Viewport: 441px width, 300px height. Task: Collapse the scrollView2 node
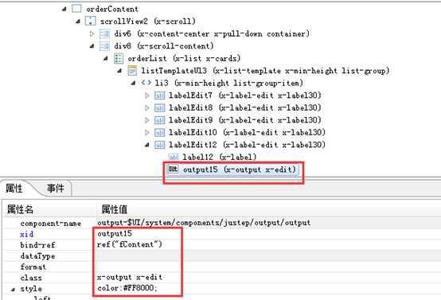point(78,21)
